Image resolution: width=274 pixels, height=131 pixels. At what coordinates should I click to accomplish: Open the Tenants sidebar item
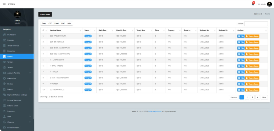coord(10,67)
